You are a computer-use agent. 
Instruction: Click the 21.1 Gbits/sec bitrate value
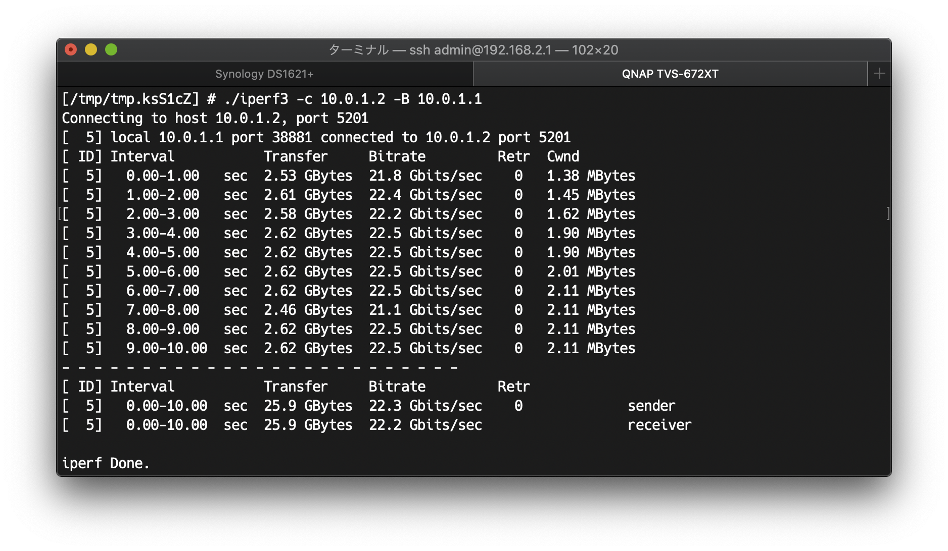[425, 310]
